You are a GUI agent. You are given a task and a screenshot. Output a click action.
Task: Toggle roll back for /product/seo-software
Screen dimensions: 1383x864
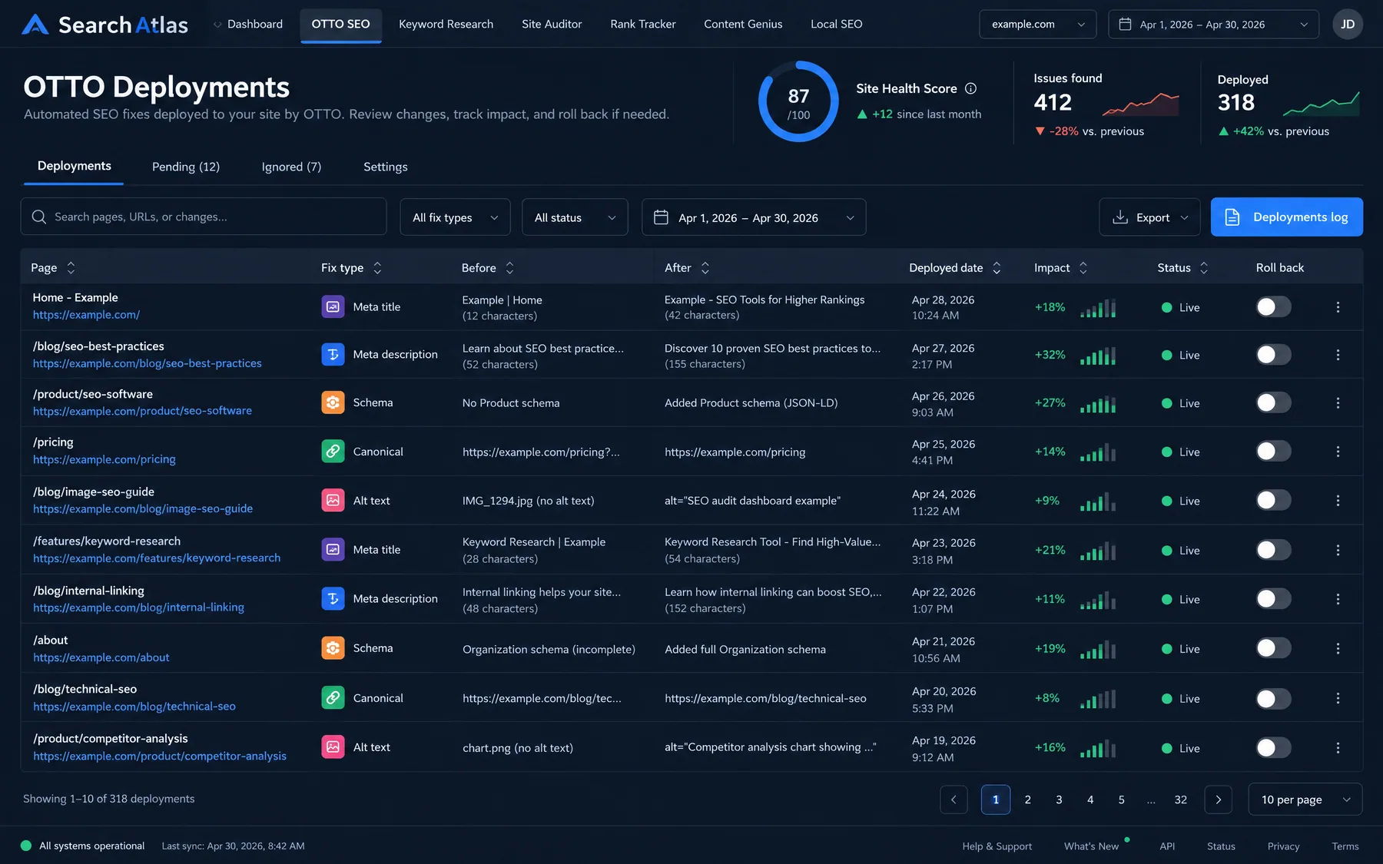point(1273,402)
